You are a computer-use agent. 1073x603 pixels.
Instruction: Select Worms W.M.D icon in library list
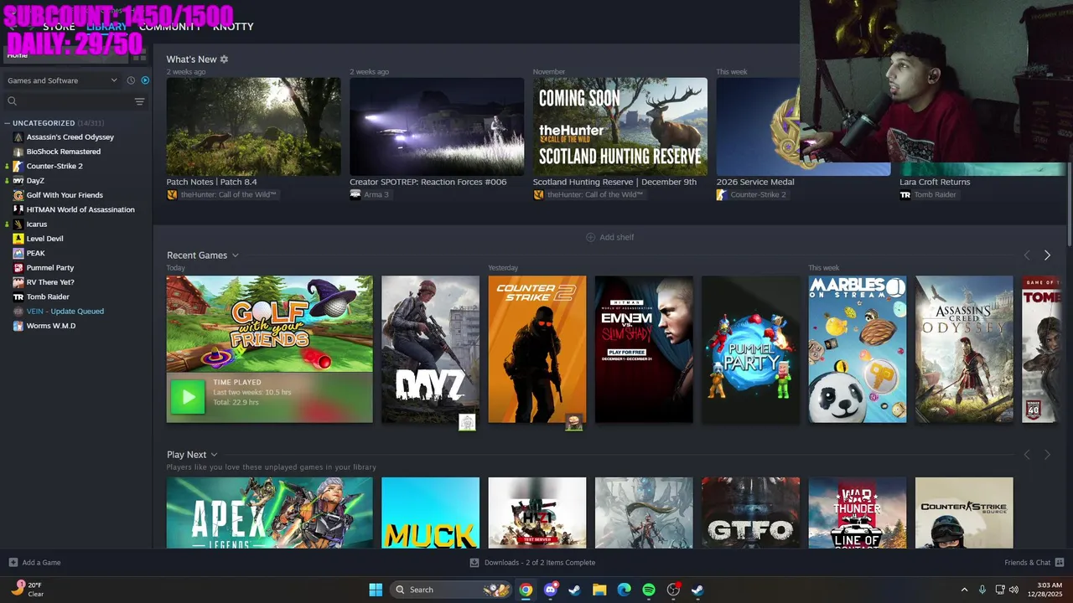[x=18, y=326]
